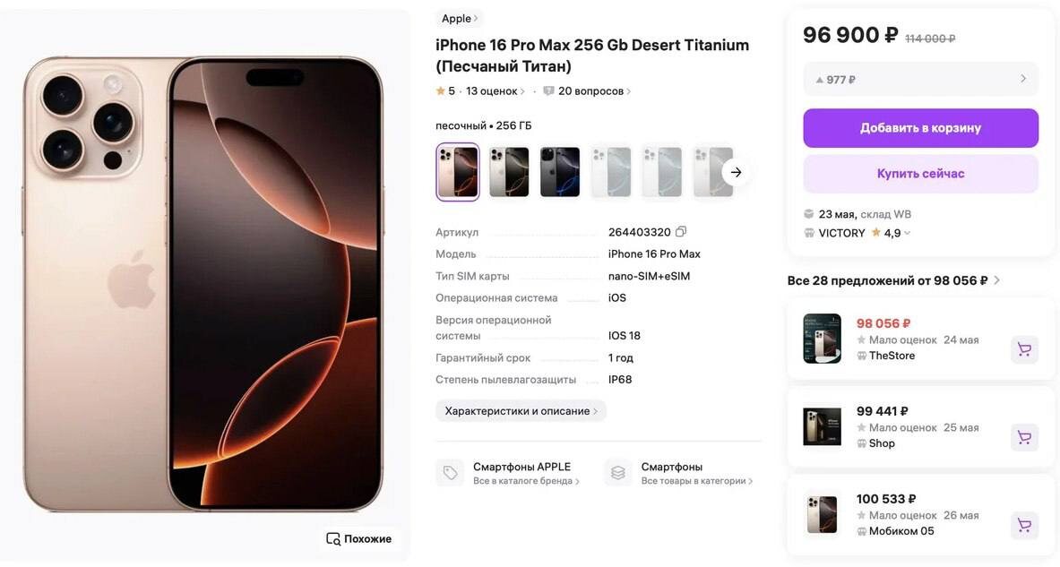Expand VICTORY seller rating dropdown
Viewport: 1060px width, 567px height.
(907, 233)
